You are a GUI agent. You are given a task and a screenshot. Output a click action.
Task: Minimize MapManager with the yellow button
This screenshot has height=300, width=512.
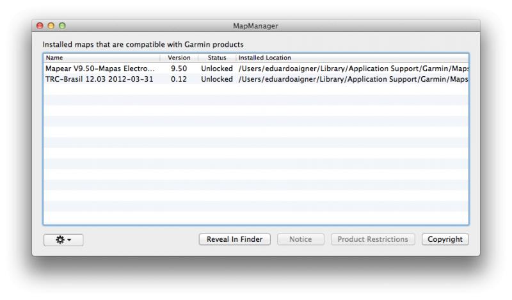[x=51, y=26]
